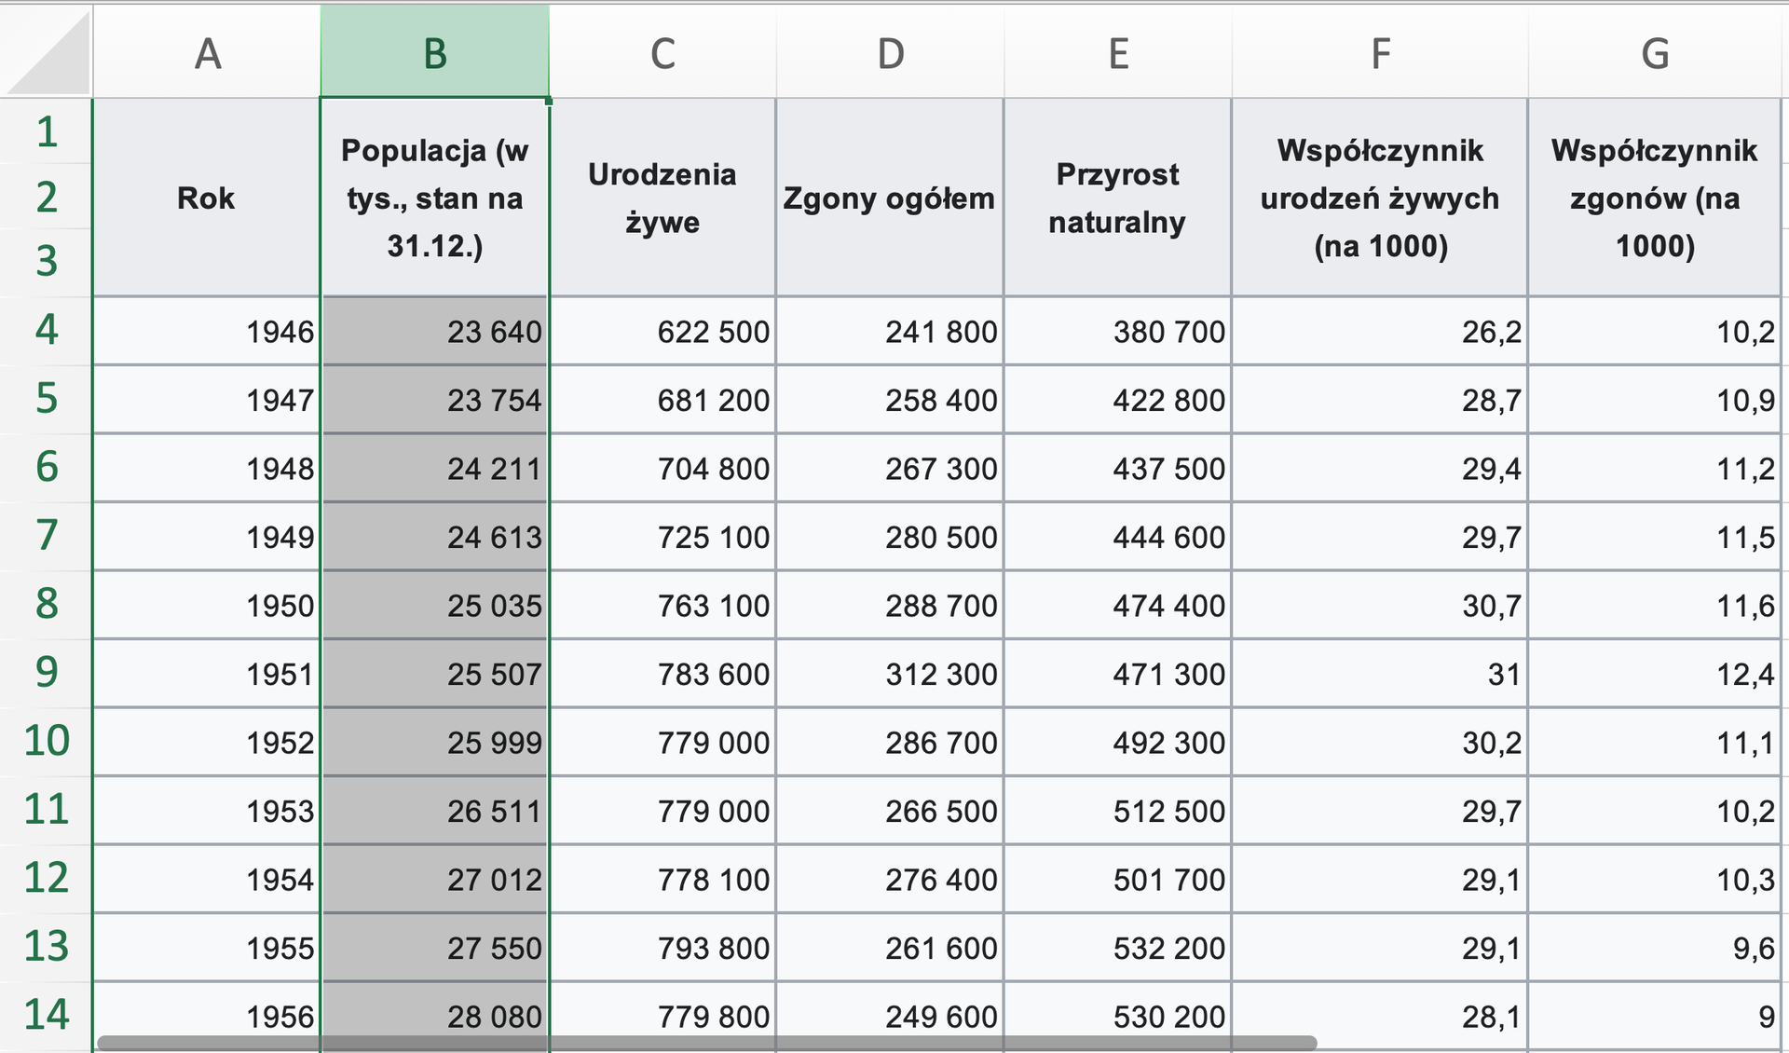Click the natural increase cell '530 200'
Screen dimensions: 1789x1053
click(x=1118, y=1016)
